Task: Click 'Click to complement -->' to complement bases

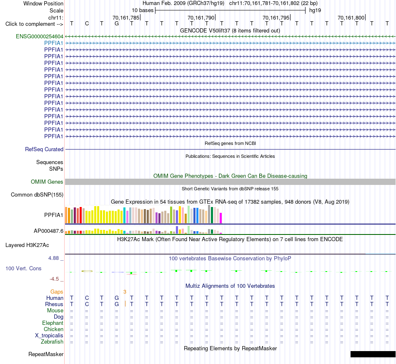Action: coord(34,24)
